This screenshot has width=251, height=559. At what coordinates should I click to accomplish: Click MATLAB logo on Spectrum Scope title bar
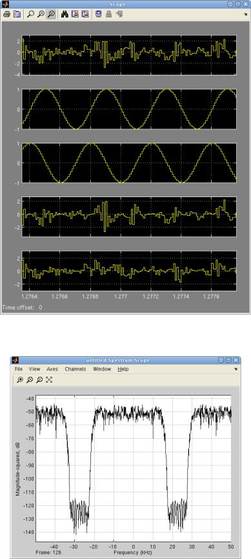coord(15,360)
